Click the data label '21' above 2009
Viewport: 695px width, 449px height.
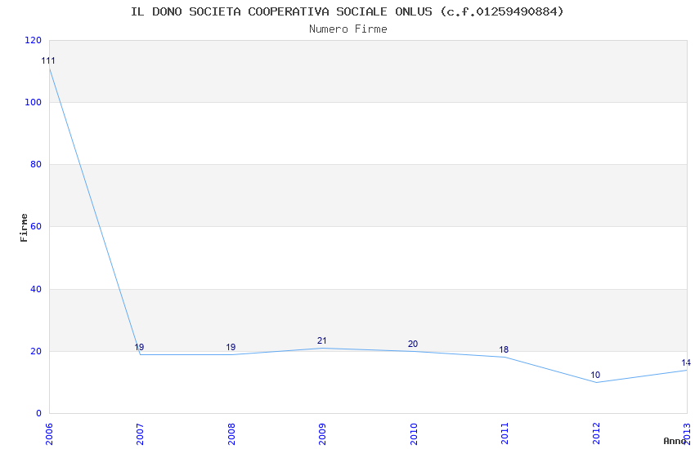pyautogui.click(x=322, y=340)
